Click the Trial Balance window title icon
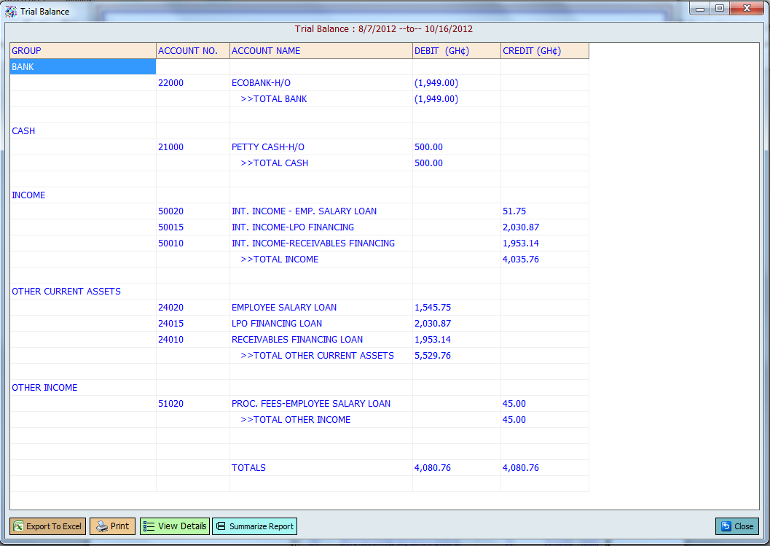This screenshot has width=770, height=546. tap(11, 12)
